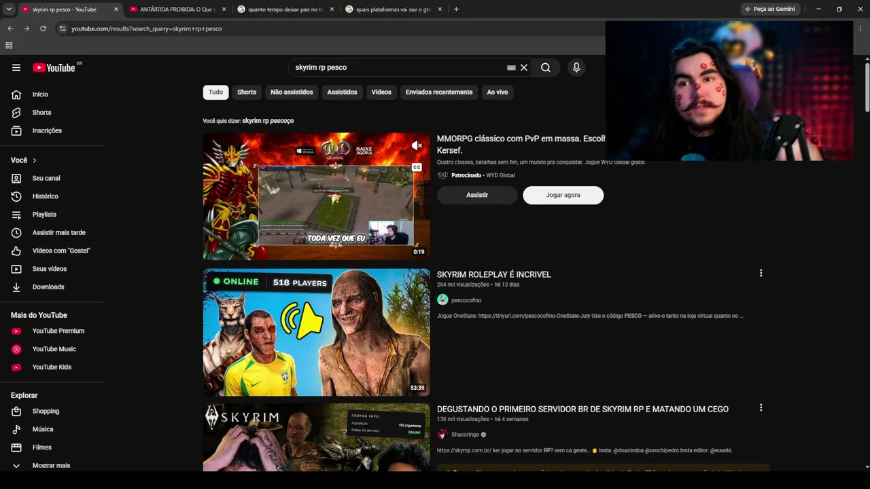Open options menu for DEGUSTANDO O PRIMEIRO SERVIDOR video

point(761,407)
